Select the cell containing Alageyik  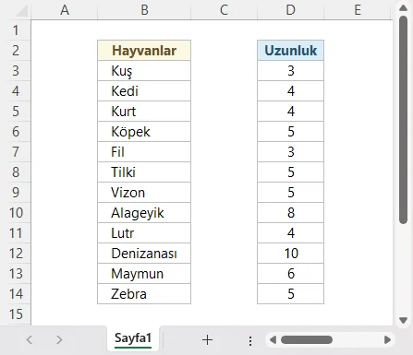pos(144,213)
